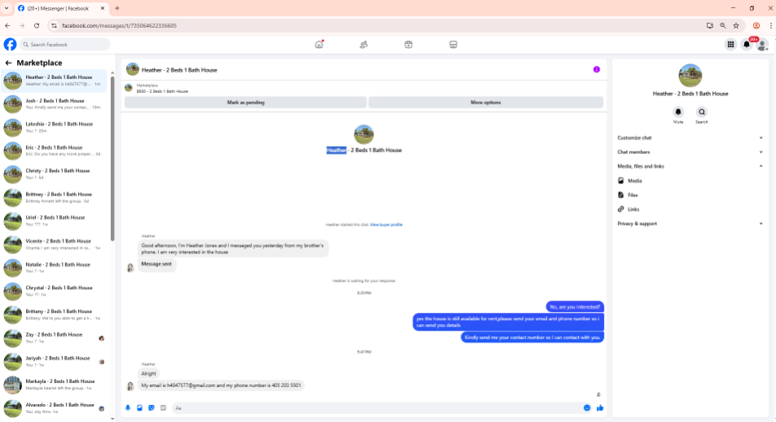
Task: Open the notifications bell with 20+ badge
Action: pos(747,45)
